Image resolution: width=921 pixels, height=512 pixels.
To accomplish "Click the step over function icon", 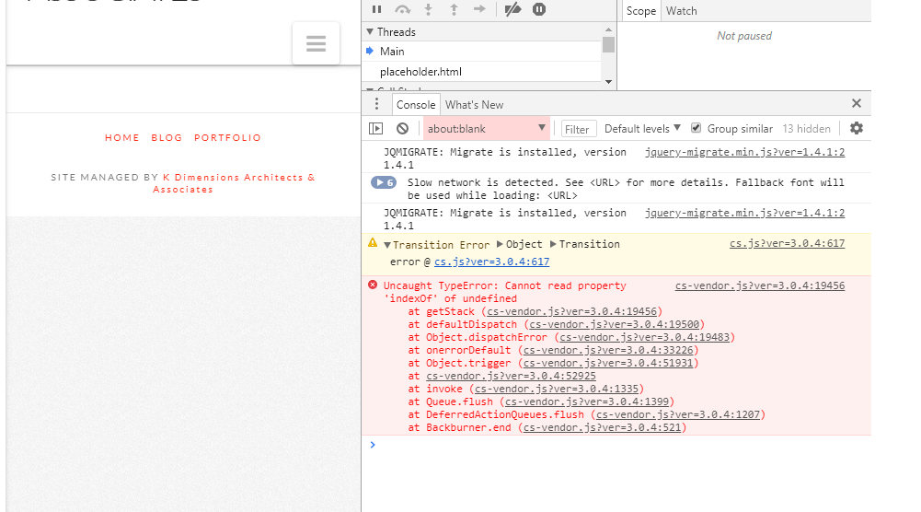I will [402, 9].
